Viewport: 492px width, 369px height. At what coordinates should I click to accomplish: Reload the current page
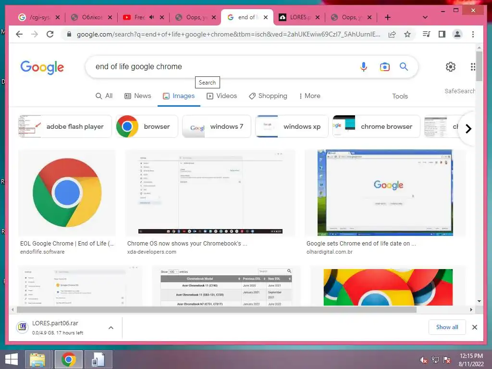[x=50, y=34]
